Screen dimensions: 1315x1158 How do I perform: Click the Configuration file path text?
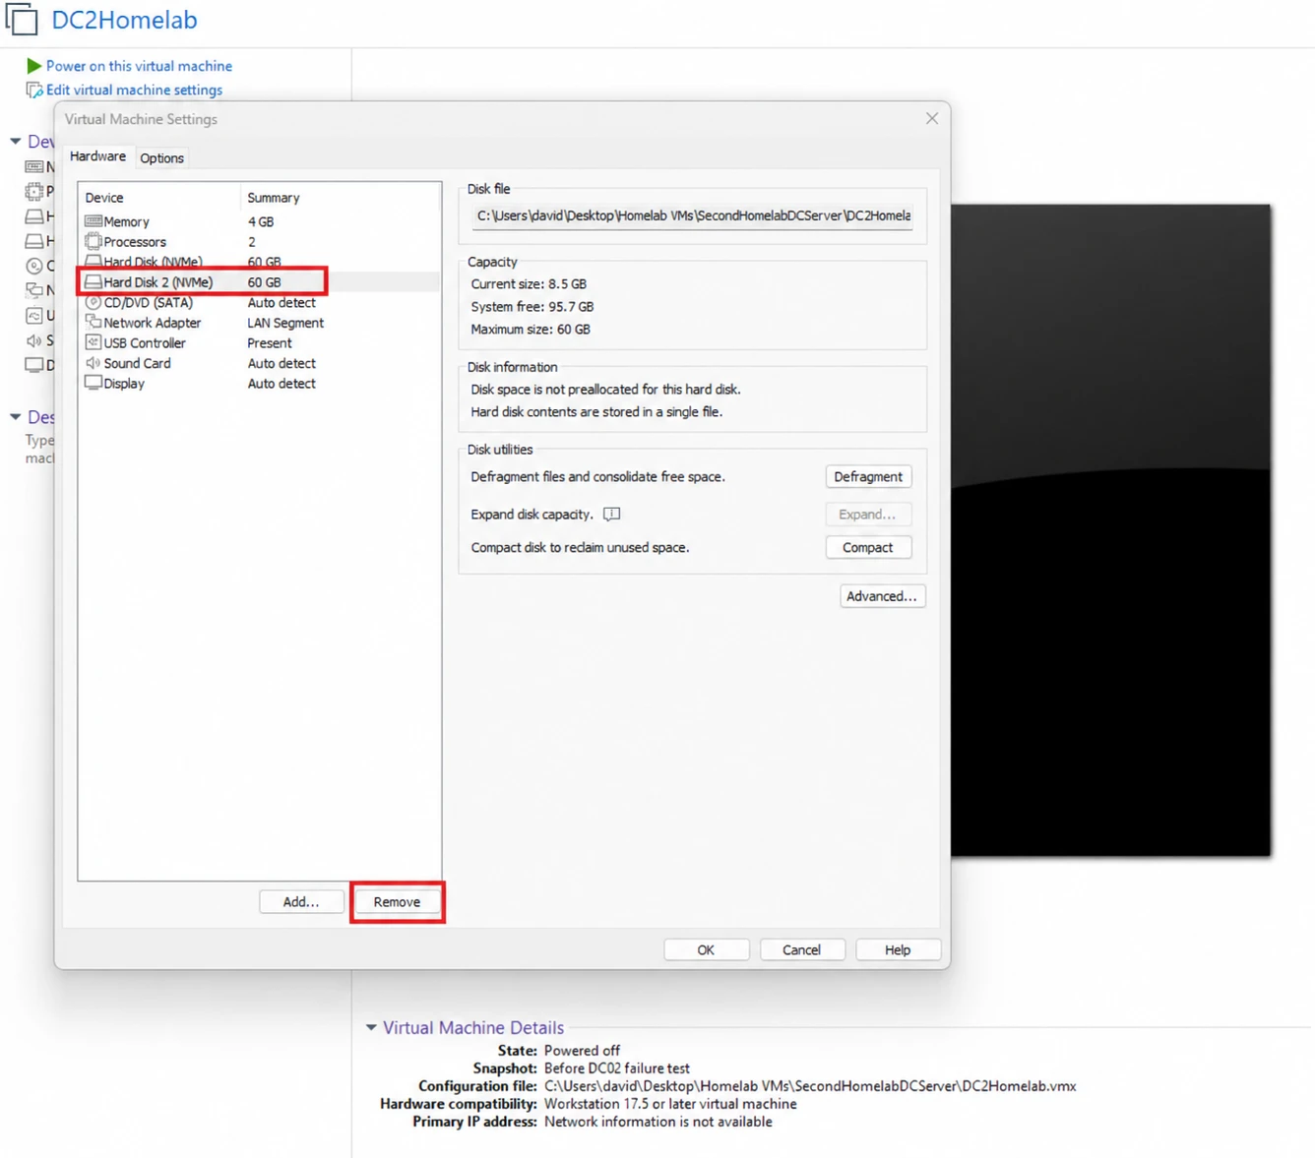810,1086
